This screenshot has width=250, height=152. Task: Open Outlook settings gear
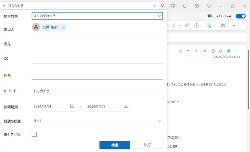(197, 6)
